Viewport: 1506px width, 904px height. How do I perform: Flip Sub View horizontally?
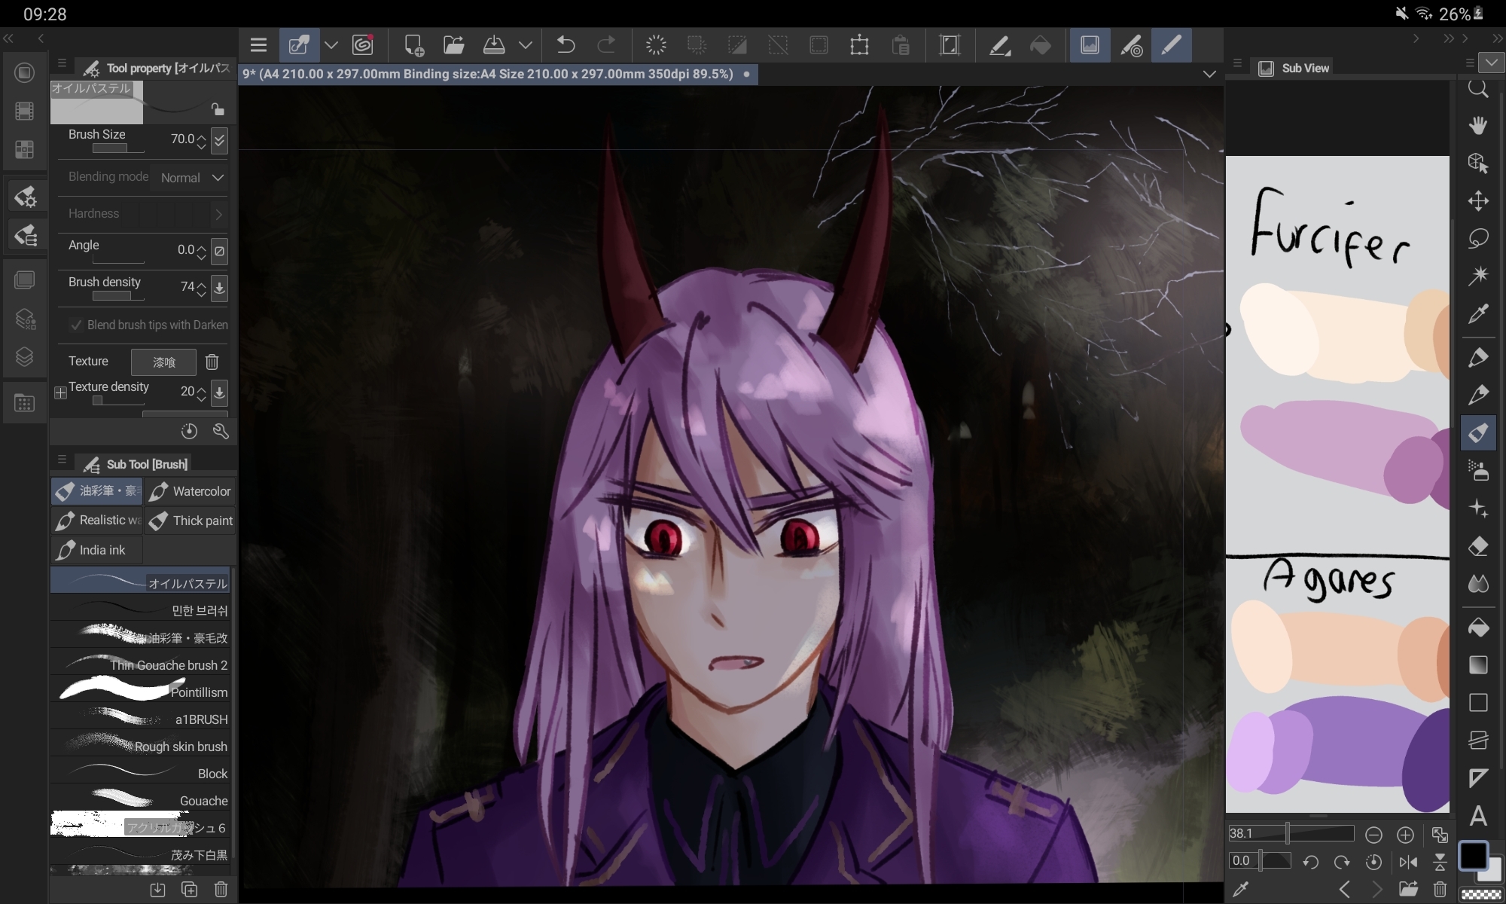coord(1408,861)
